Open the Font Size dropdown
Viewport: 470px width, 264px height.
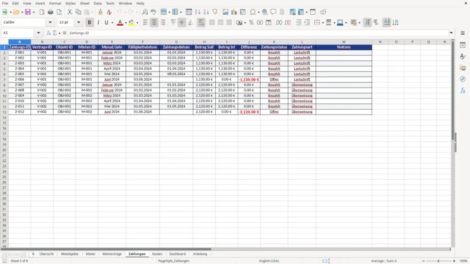pyautogui.click(x=78, y=22)
